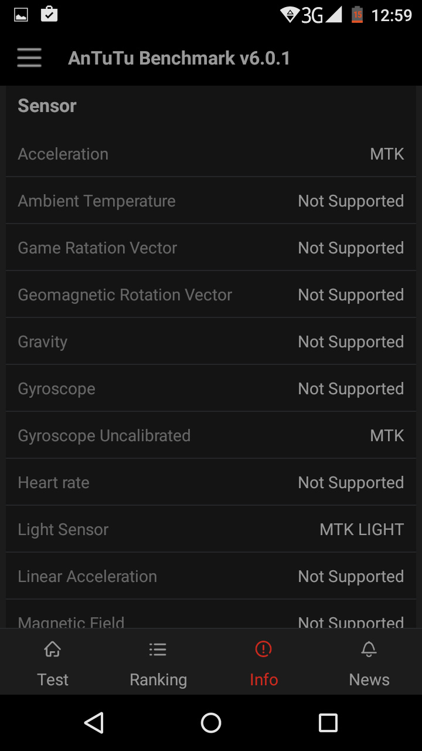Switch to the News tab label

(x=369, y=679)
